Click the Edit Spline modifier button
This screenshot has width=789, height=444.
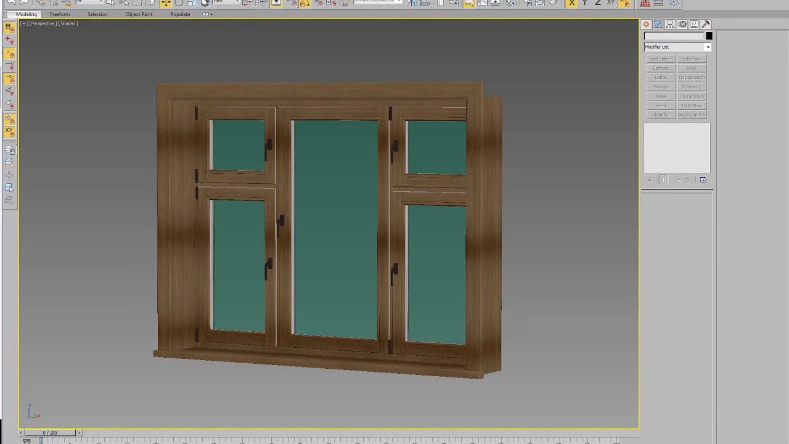coord(661,59)
